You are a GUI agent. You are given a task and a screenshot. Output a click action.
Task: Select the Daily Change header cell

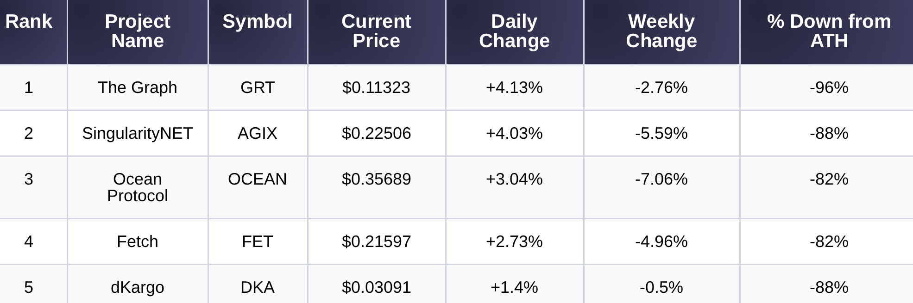(514, 31)
